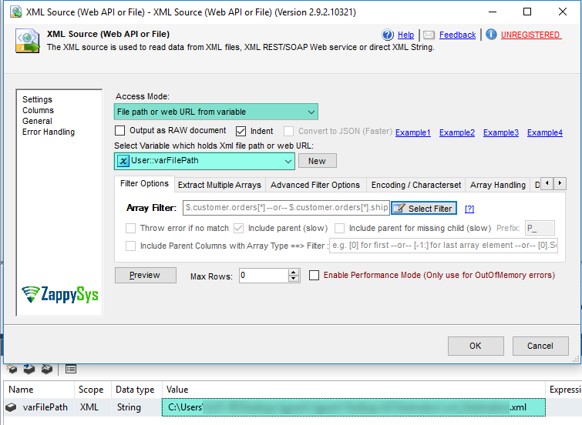The image size is (582, 425).
Task: Click the Feedback envelope icon
Action: [x=429, y=35]
